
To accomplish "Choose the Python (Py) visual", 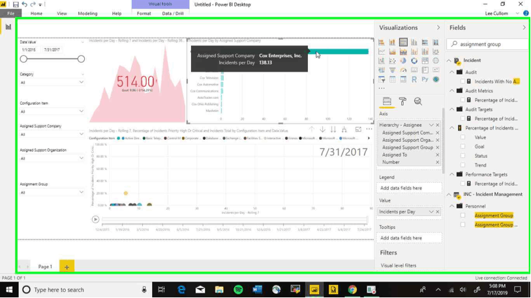I will (x=425, y=79).
